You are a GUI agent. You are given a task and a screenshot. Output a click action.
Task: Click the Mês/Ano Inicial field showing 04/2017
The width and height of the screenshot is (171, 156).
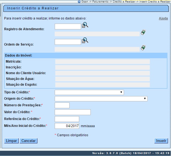pos(67,126)
